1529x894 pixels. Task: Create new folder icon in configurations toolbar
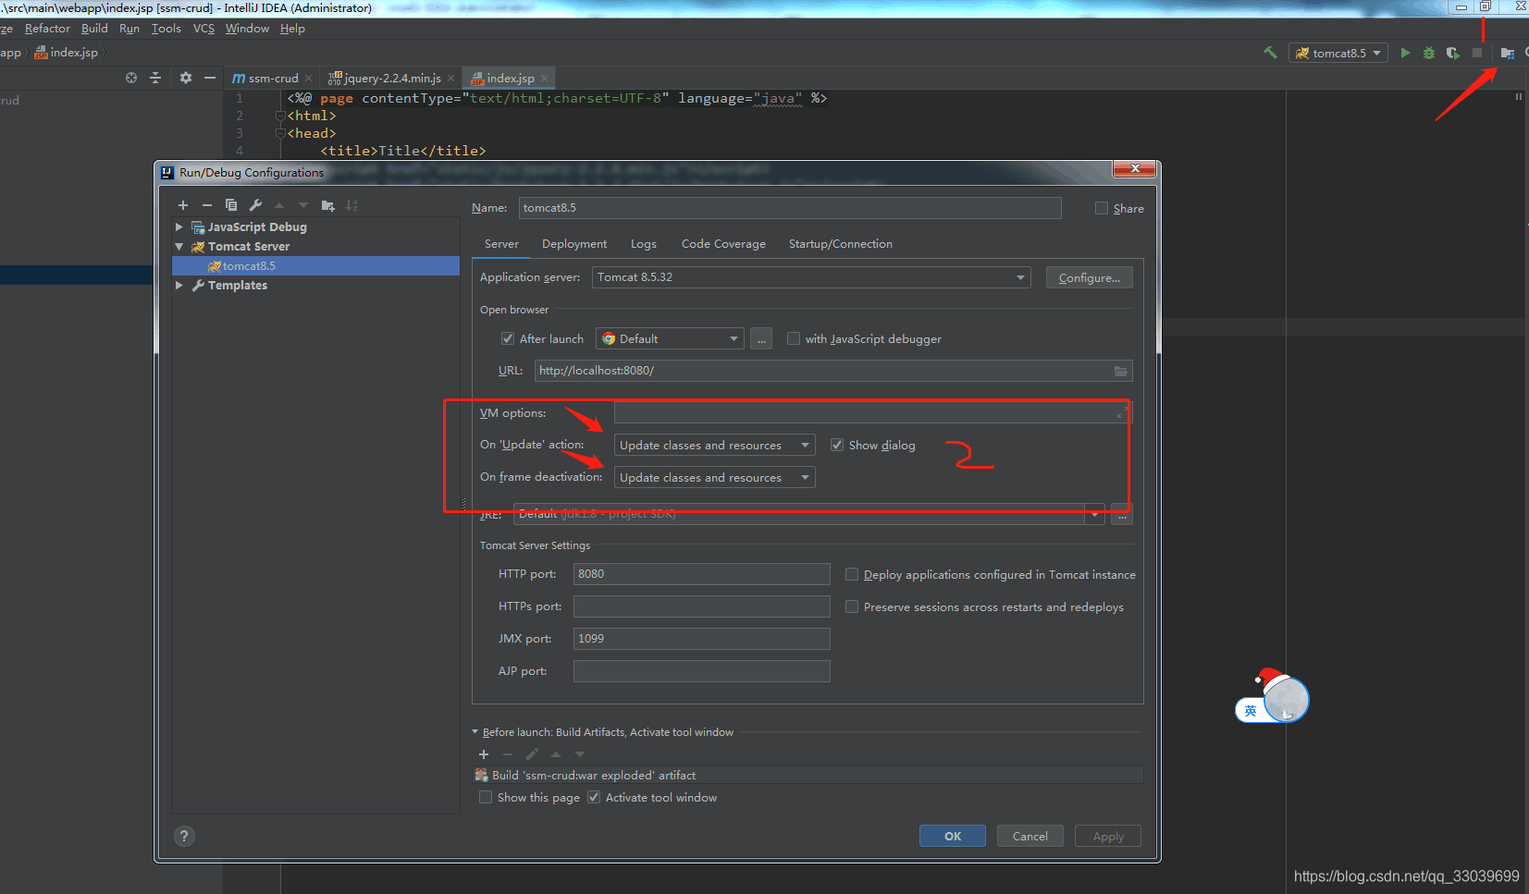click(x=327, y=205)
